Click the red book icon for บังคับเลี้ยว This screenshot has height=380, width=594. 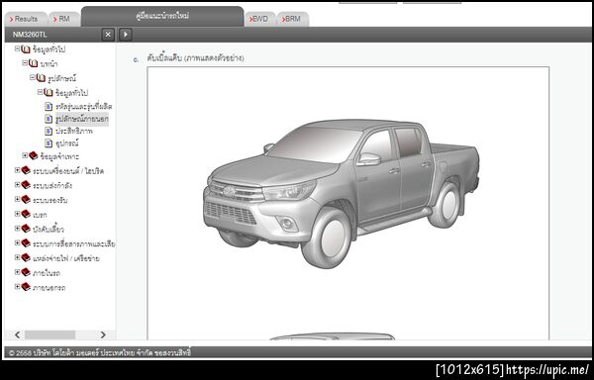pos(26,229)
